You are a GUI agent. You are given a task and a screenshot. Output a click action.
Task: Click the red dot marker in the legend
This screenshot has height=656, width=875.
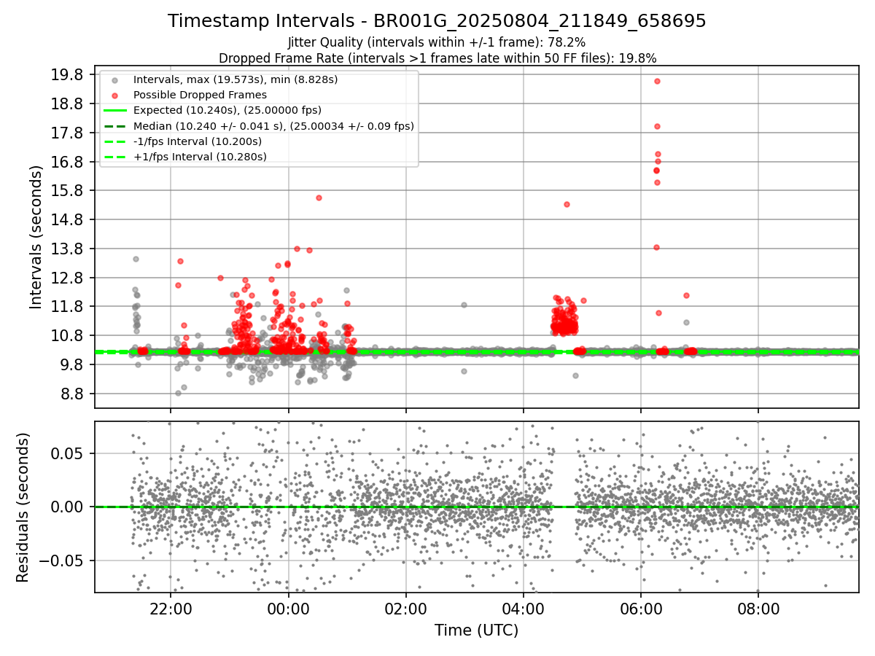point(114,95)
